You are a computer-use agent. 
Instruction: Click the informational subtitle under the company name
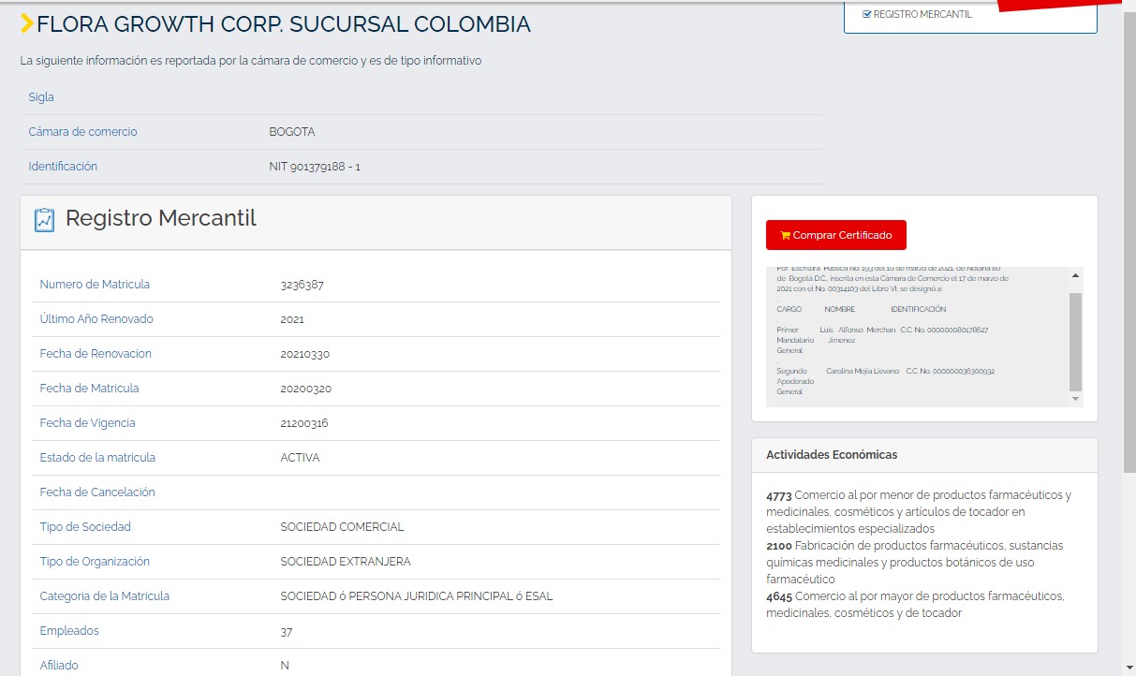pos(251,61)
